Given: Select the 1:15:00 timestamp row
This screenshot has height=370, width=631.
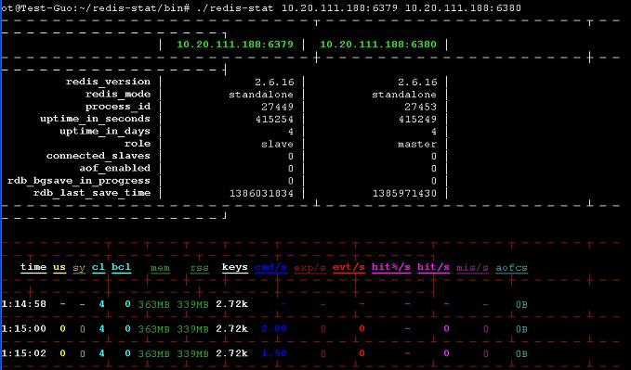Looking at the screenshot, I should [23, 329].
